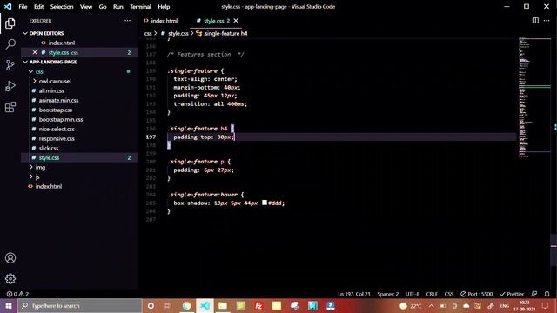Open the Manage gear icon

coord(10,279)
